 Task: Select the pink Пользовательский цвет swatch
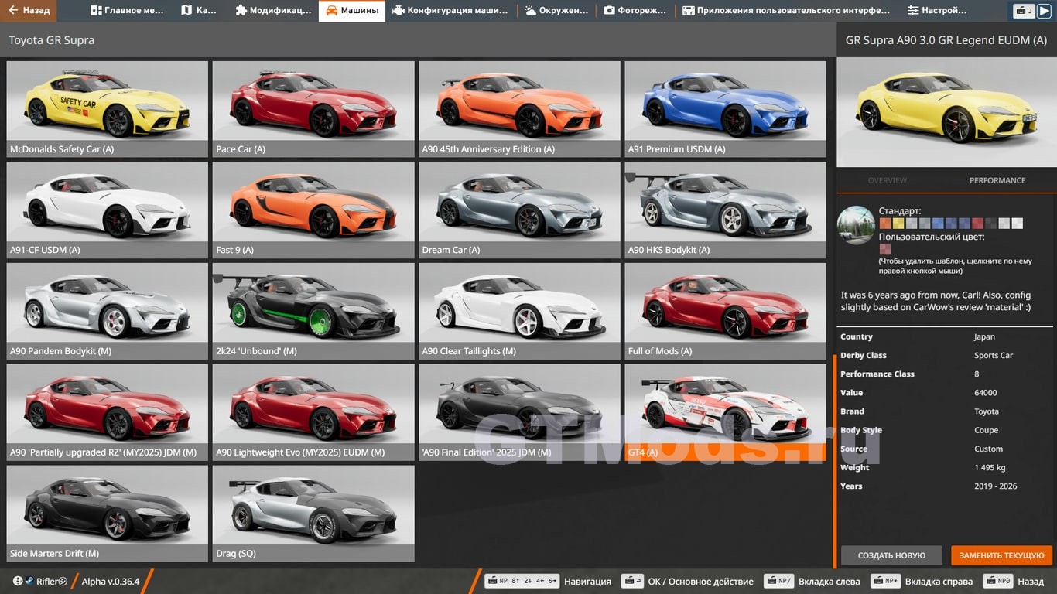(x=885, y=249)
